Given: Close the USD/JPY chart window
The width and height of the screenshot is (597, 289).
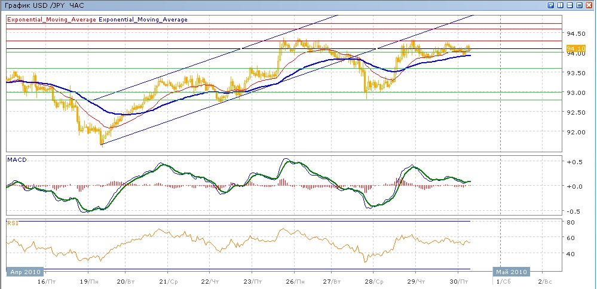Looking at the screenshot, I should pos(589,5).
